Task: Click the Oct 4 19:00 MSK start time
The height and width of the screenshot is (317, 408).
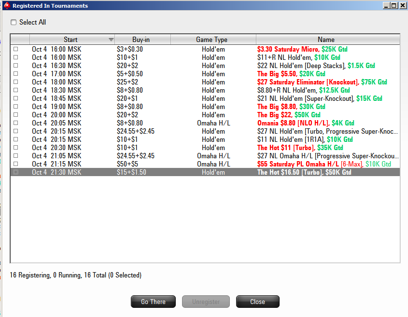Action: point(56,107)
